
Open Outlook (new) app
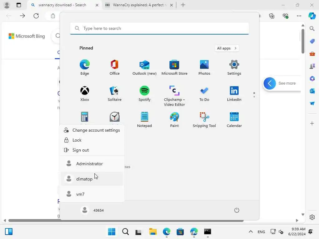click(145, 68)
